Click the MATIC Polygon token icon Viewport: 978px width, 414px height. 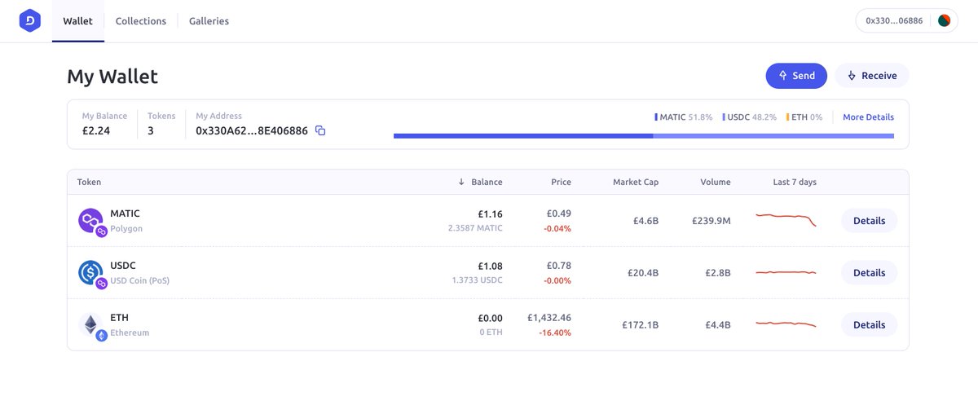[92, 222]
